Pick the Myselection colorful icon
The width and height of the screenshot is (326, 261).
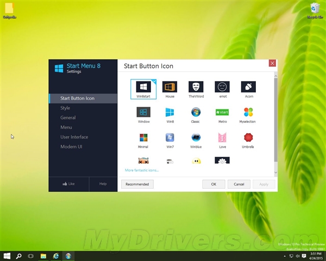coord(248,115)
